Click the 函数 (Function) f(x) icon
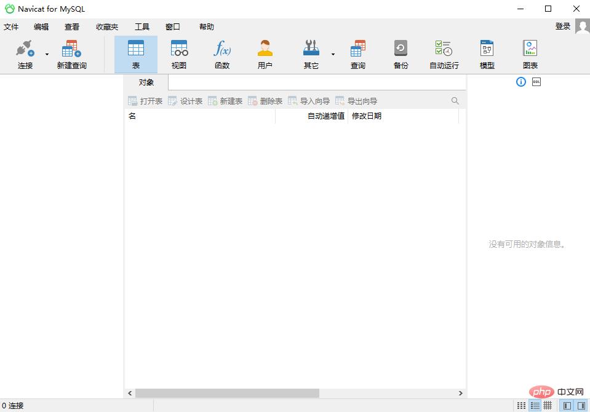 [x=222, y=54]
